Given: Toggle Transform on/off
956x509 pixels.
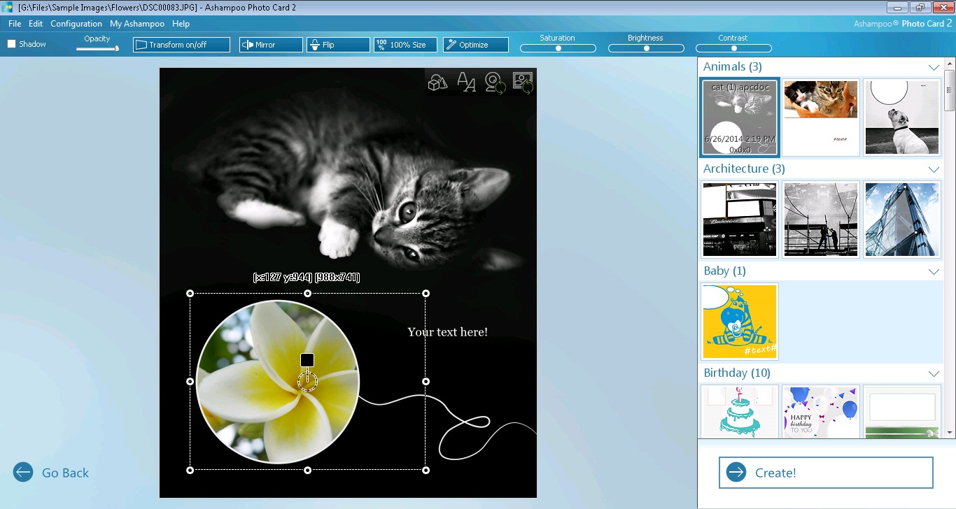Looking at the screenshot, I should tap(181, 45).
